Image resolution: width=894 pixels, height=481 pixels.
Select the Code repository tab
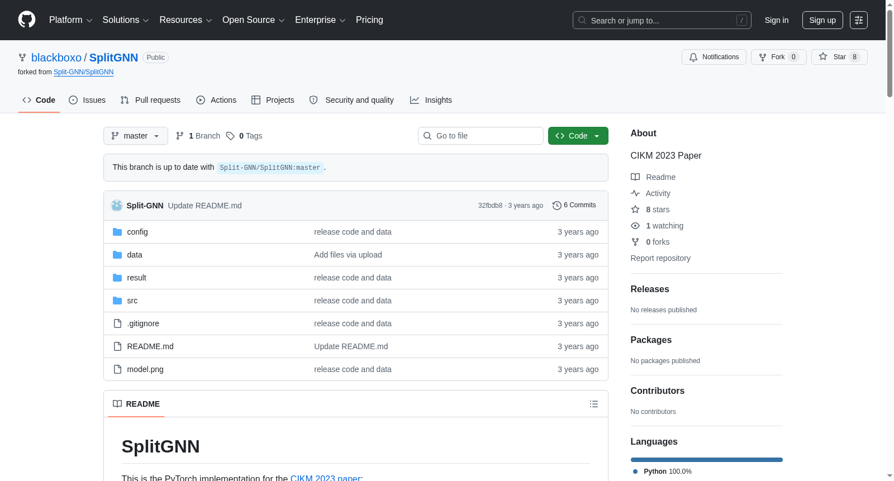click(x=39, y=100)
